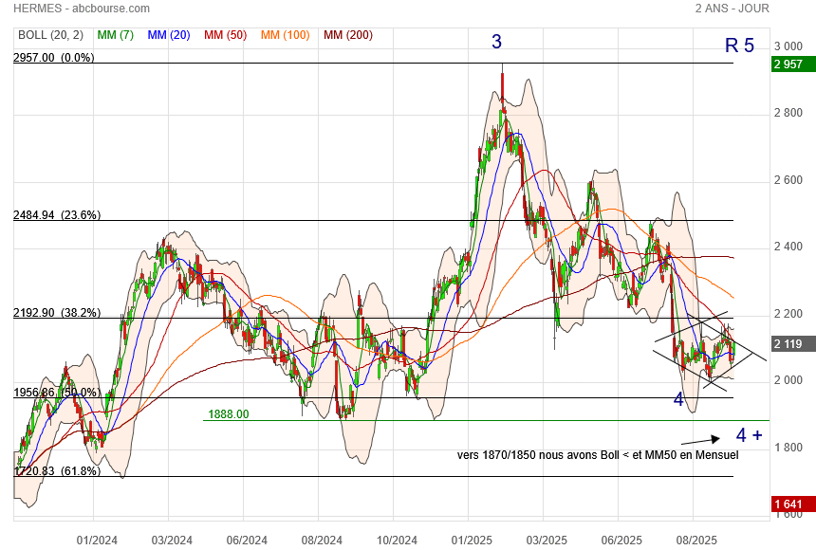
Task: Click the 1956.86 (50.0%) Fibonacci label
Action: coord(57,393)
